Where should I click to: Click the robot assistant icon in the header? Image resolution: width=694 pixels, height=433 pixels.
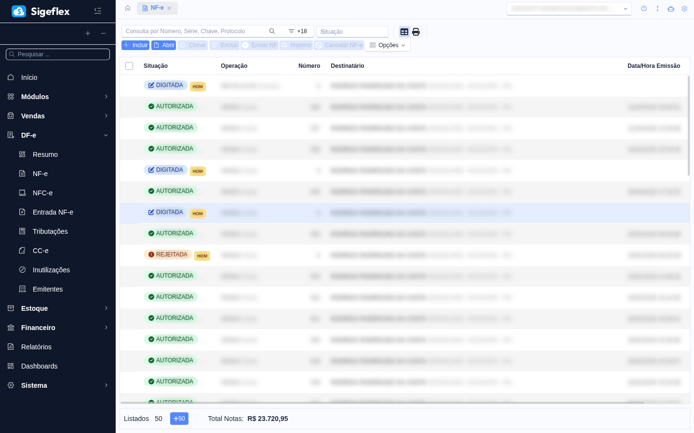[x=671, y=9]
